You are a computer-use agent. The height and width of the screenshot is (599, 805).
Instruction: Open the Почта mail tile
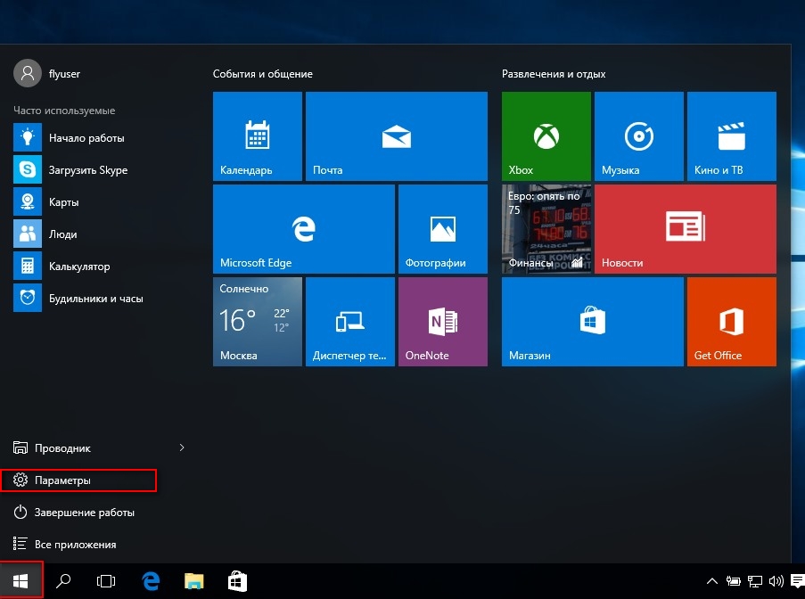pyautogui.click(x=397, y=136)
